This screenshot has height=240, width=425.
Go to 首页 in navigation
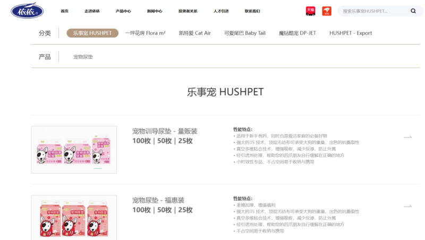64,11
